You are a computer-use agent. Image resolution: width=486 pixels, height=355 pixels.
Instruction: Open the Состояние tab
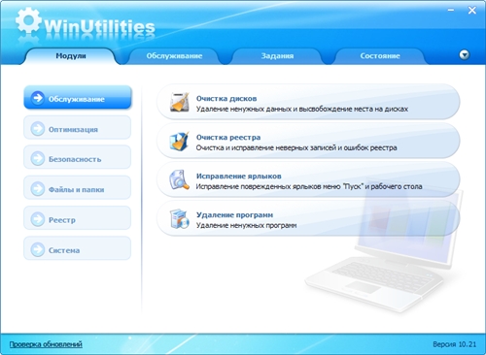tap(380, 56)
